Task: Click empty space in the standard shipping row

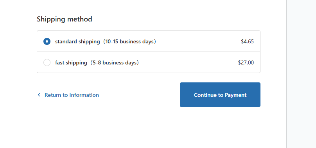Action: pos(197,41)
